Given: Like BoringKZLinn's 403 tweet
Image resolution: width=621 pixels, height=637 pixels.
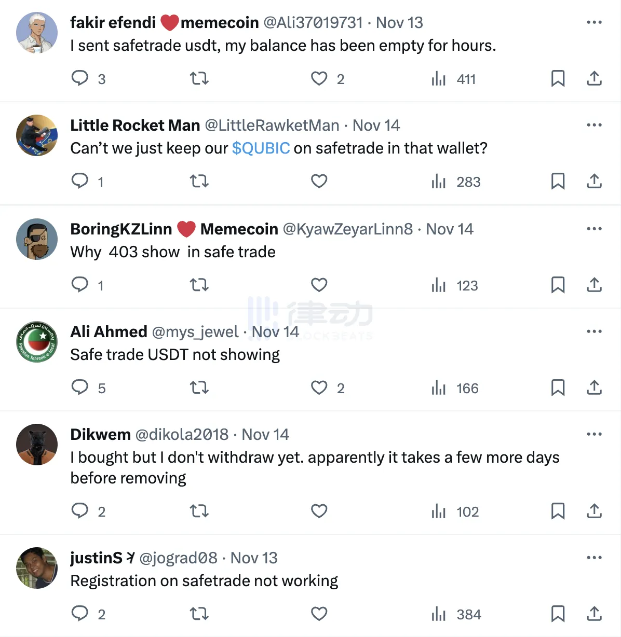Looking at the screenshot, I should (x=319, y=285).
